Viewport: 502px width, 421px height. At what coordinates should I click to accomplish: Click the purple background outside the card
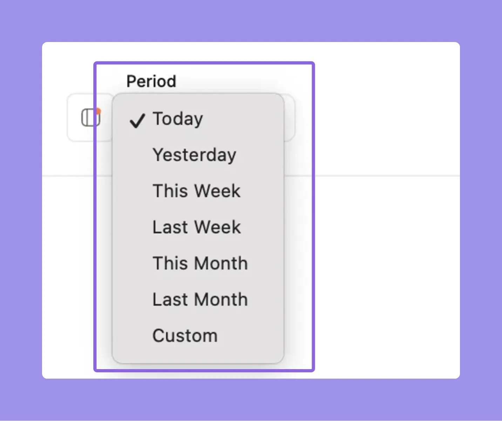click(251, 21)
